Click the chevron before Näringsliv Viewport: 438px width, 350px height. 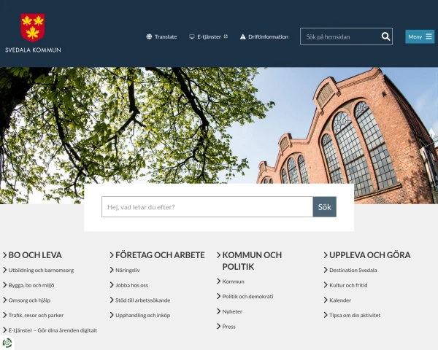tap(112, 270)
